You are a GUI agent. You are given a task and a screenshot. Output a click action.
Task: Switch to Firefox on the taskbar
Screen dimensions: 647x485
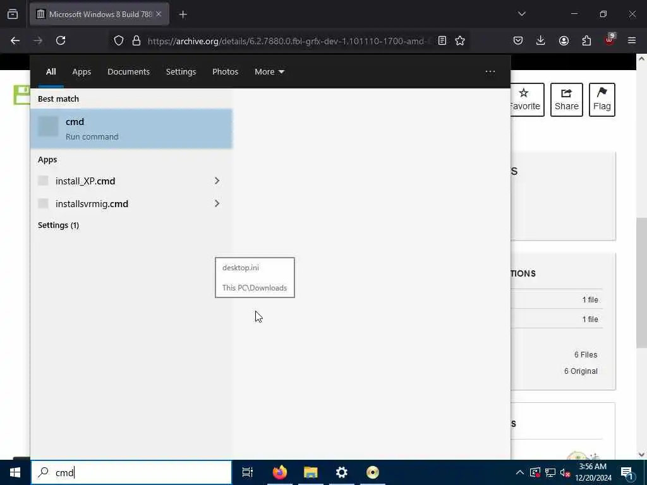point(280,472)
